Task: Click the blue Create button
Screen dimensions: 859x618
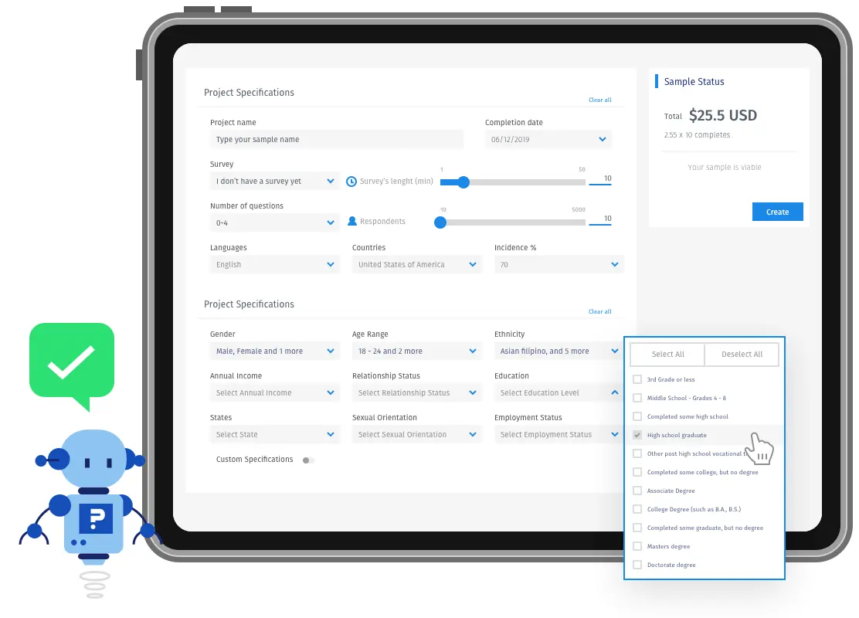Action: click(777, 212)
